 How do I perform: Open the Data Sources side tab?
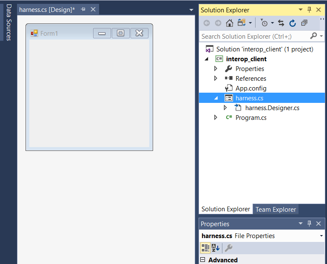click(x=9, y=22)
